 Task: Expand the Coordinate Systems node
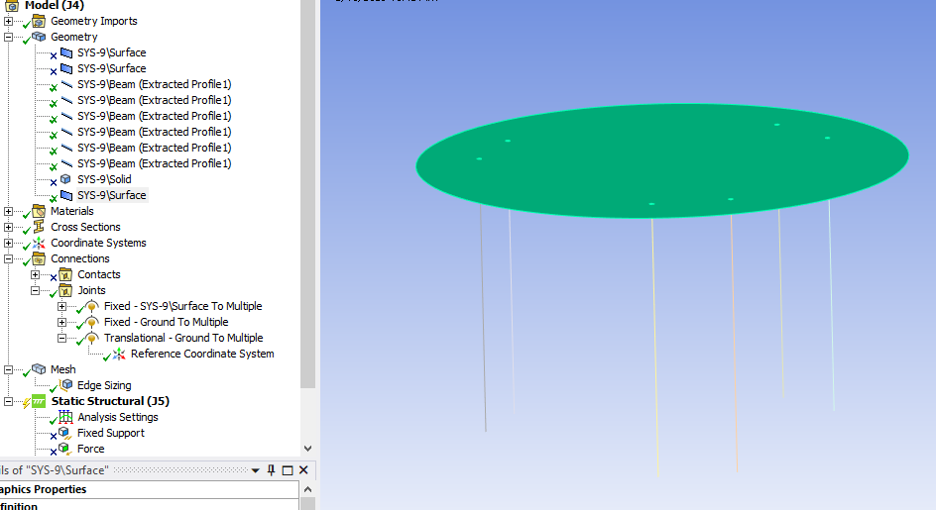[x=8, y=243]
